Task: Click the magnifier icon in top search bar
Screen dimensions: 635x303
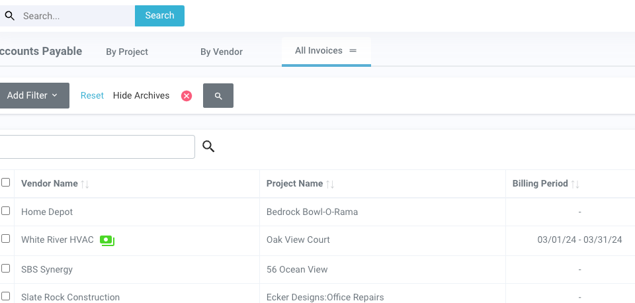Action: (x=9, y=16)
